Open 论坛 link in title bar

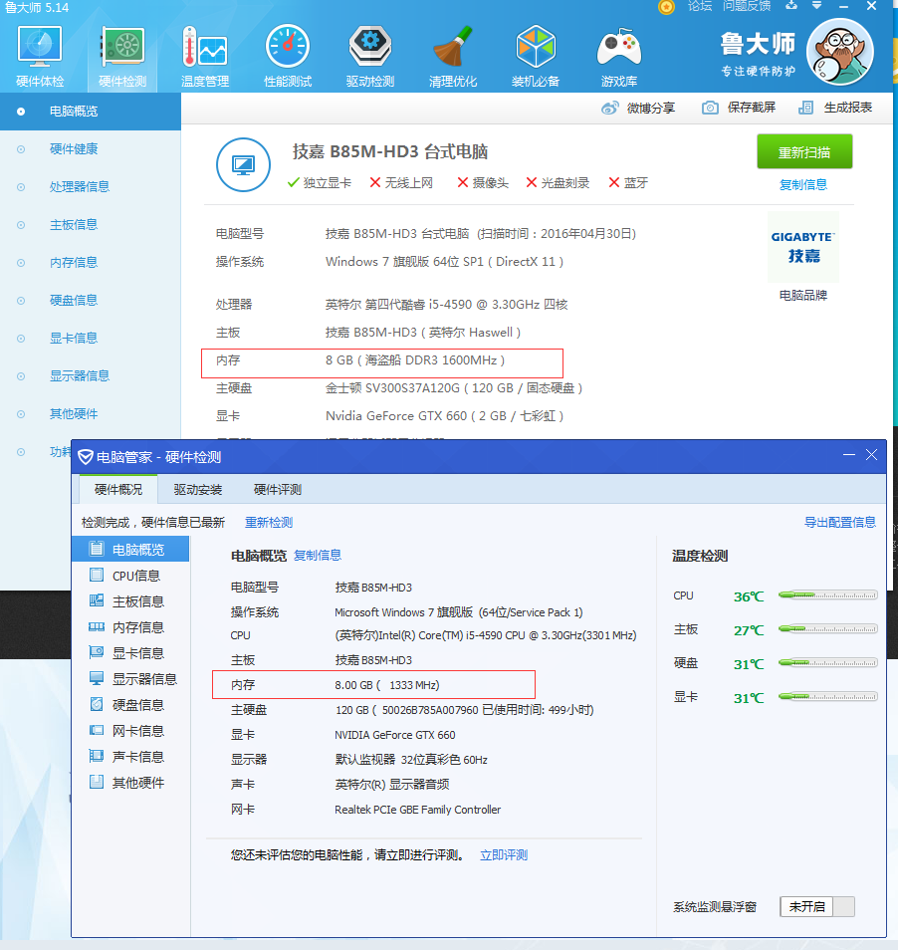click(x=700, y=6)
